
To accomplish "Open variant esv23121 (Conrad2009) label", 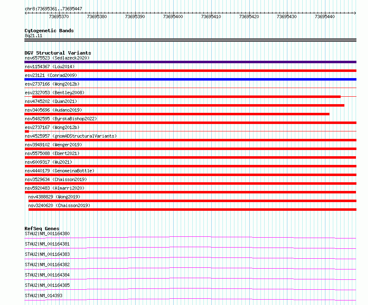I will click(51, 75).
